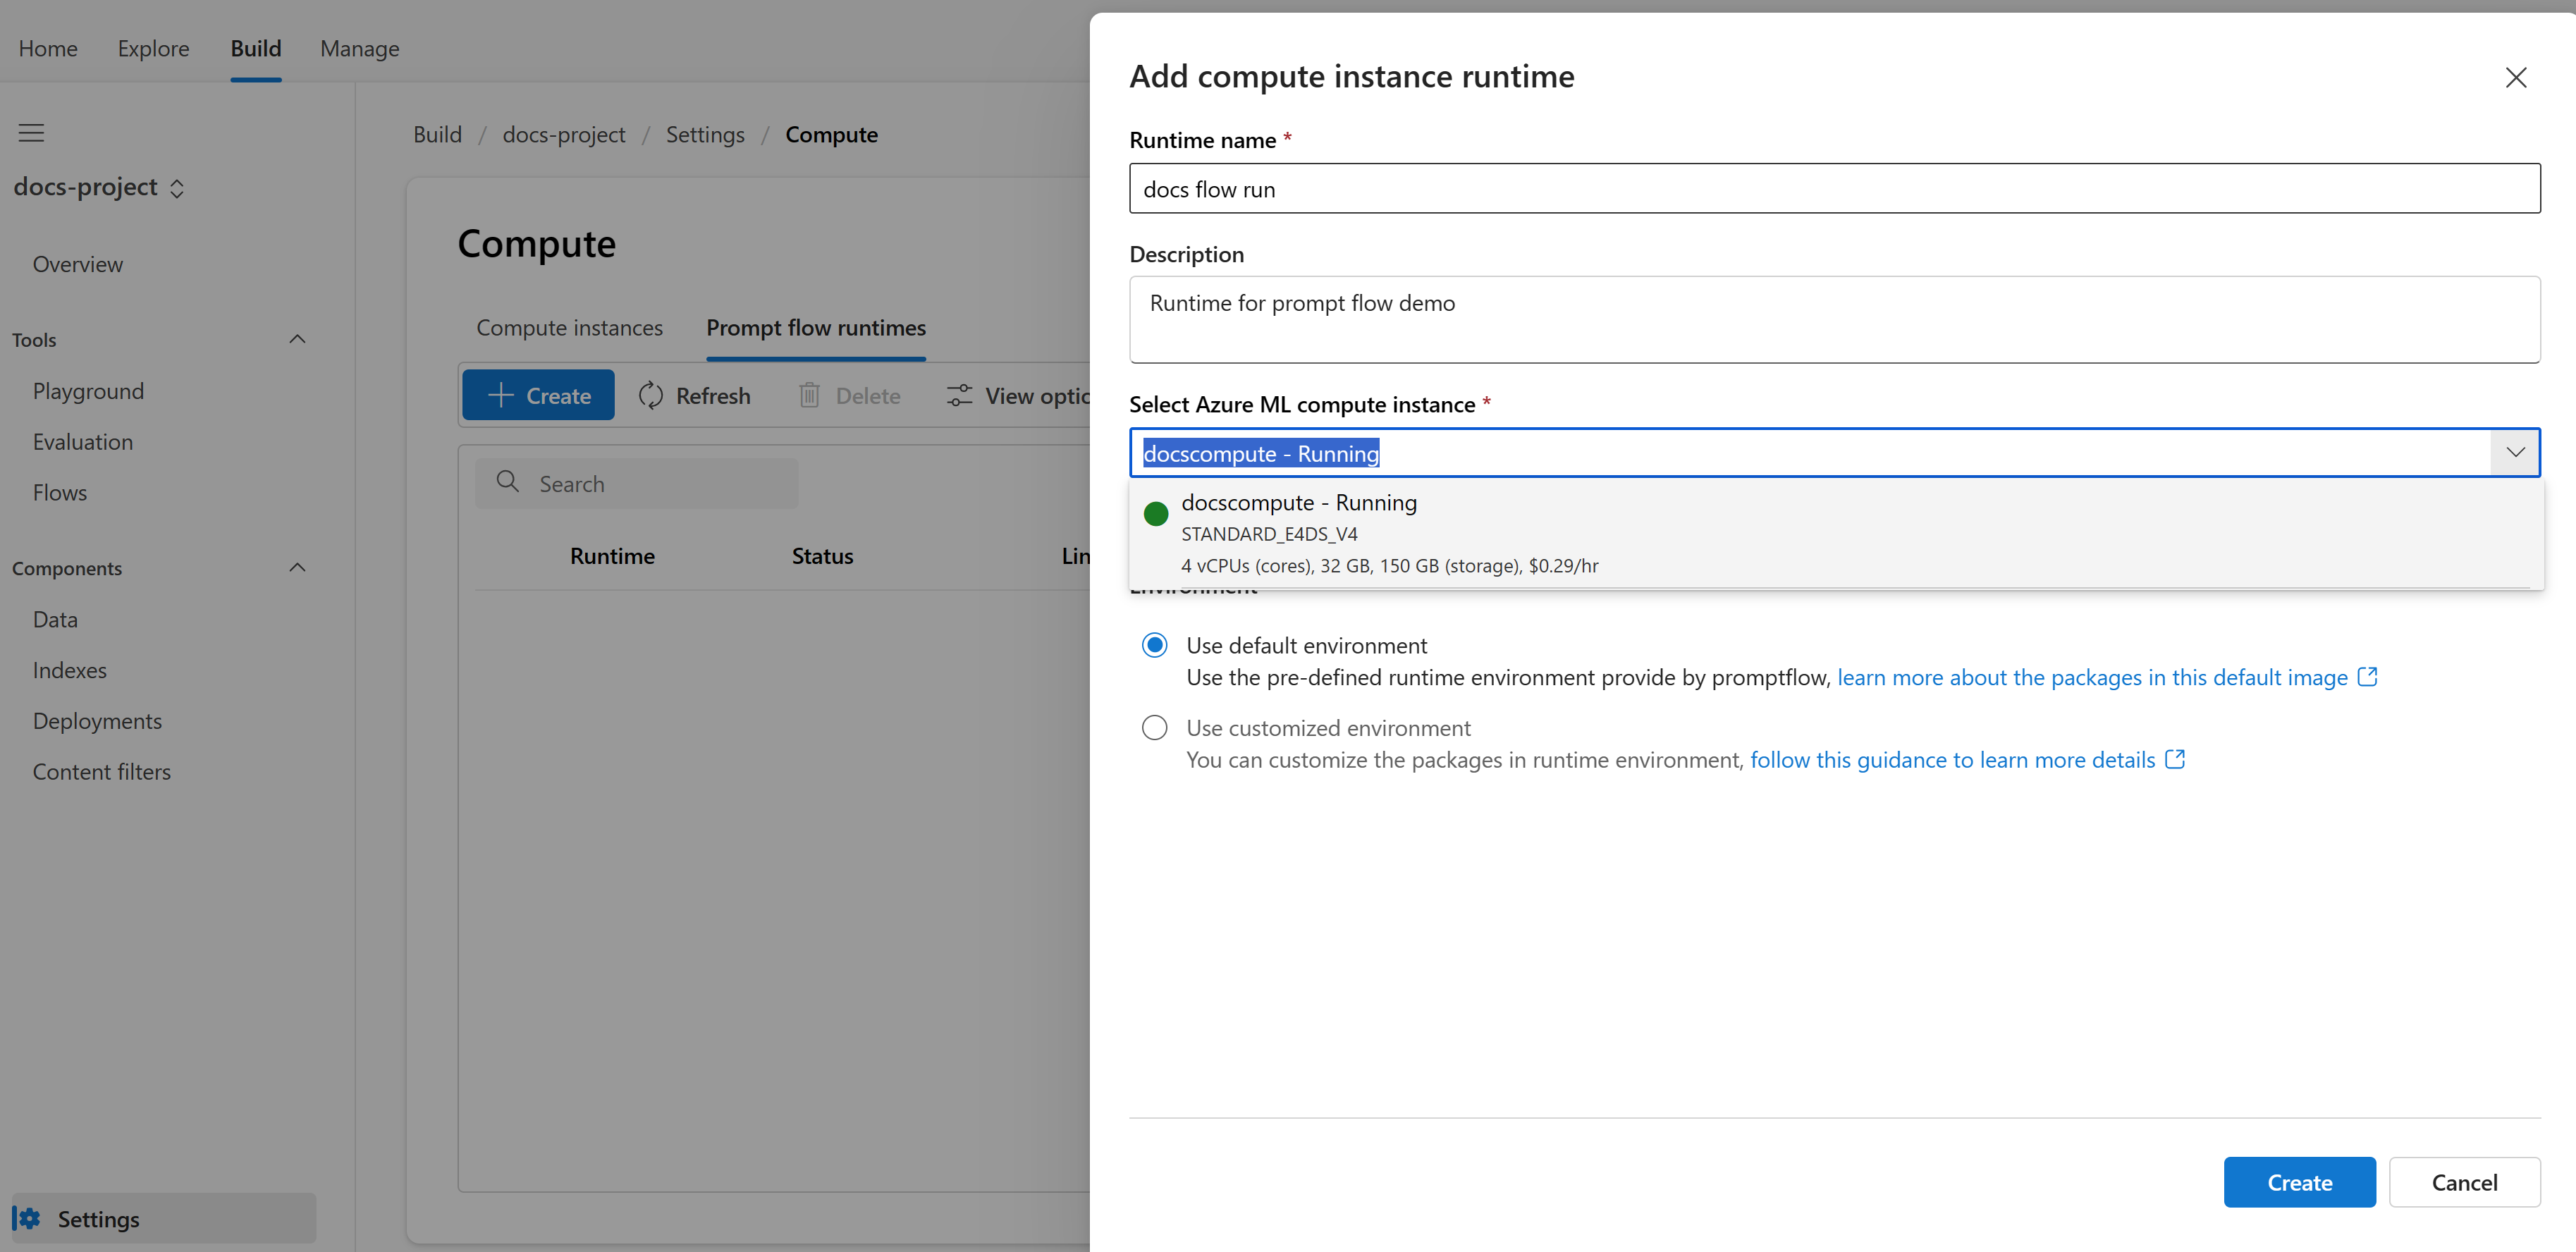
Task: Collapse the Components section chevron
Action: tap(297, 567)
